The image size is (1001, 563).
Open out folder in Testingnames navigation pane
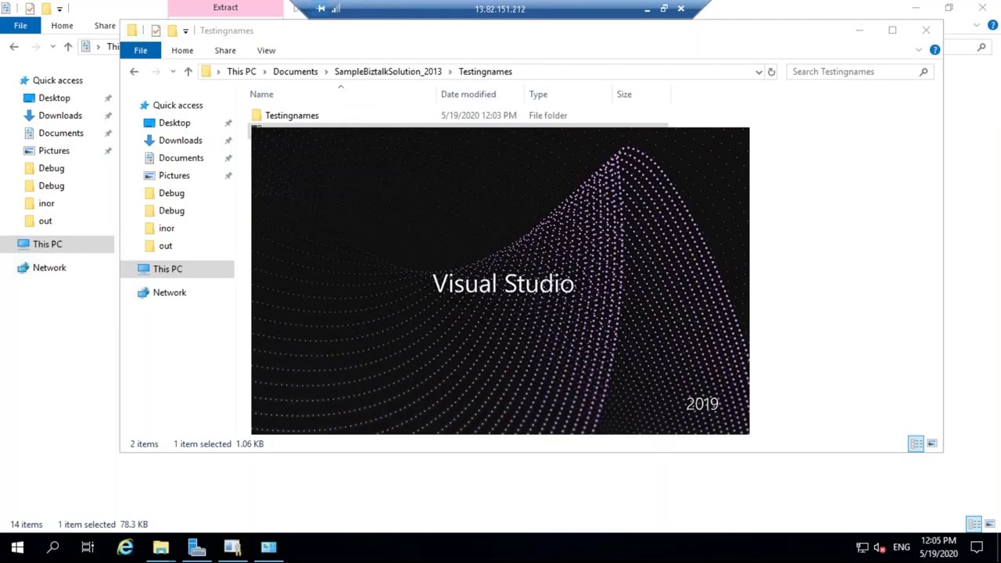[x=165, y=246]
